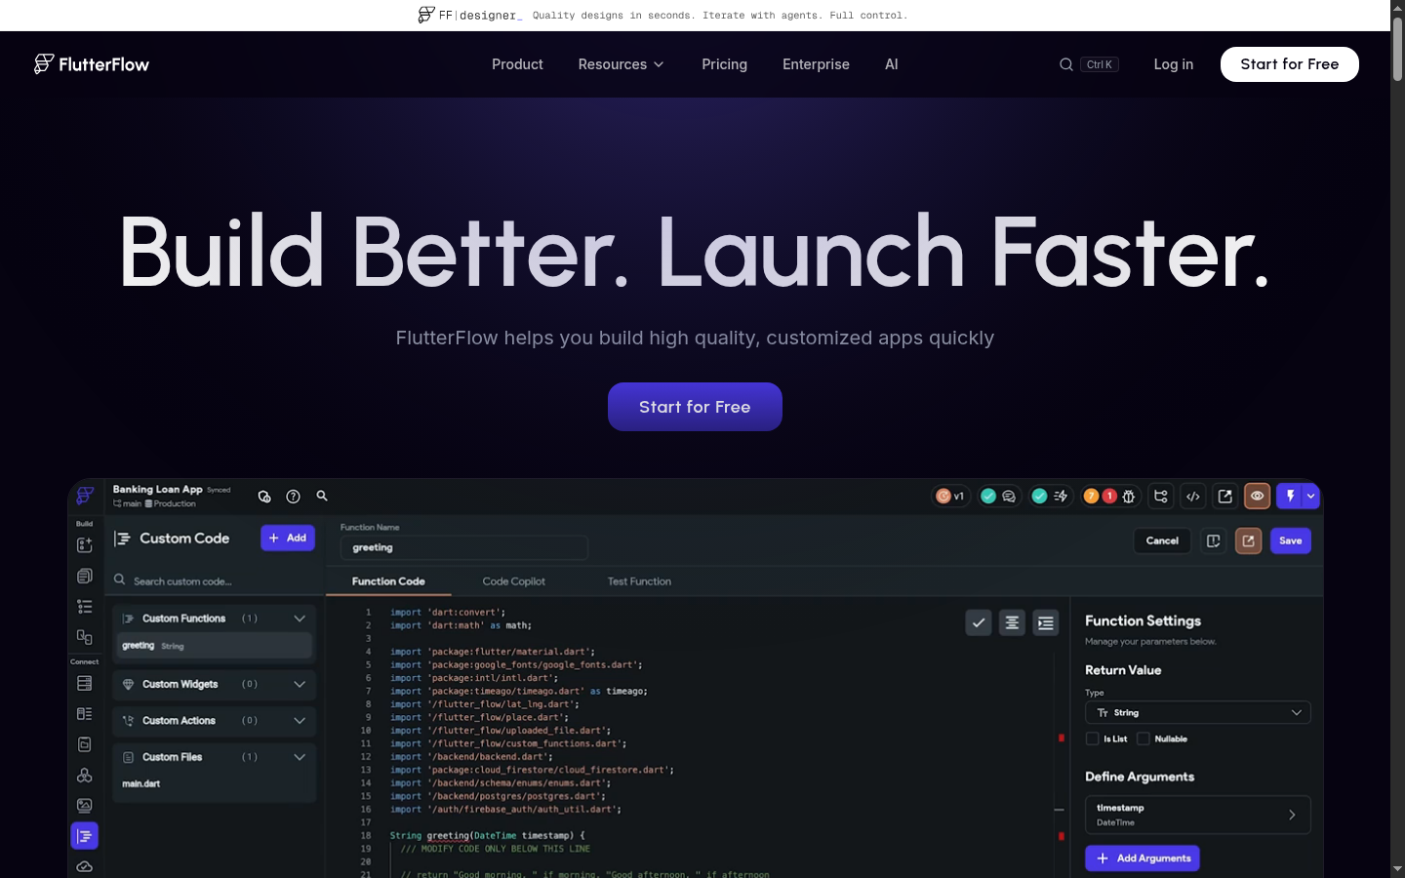1405x878 pixels.
Task: Collapse the Custom Functions section
Action: (300, 619)
